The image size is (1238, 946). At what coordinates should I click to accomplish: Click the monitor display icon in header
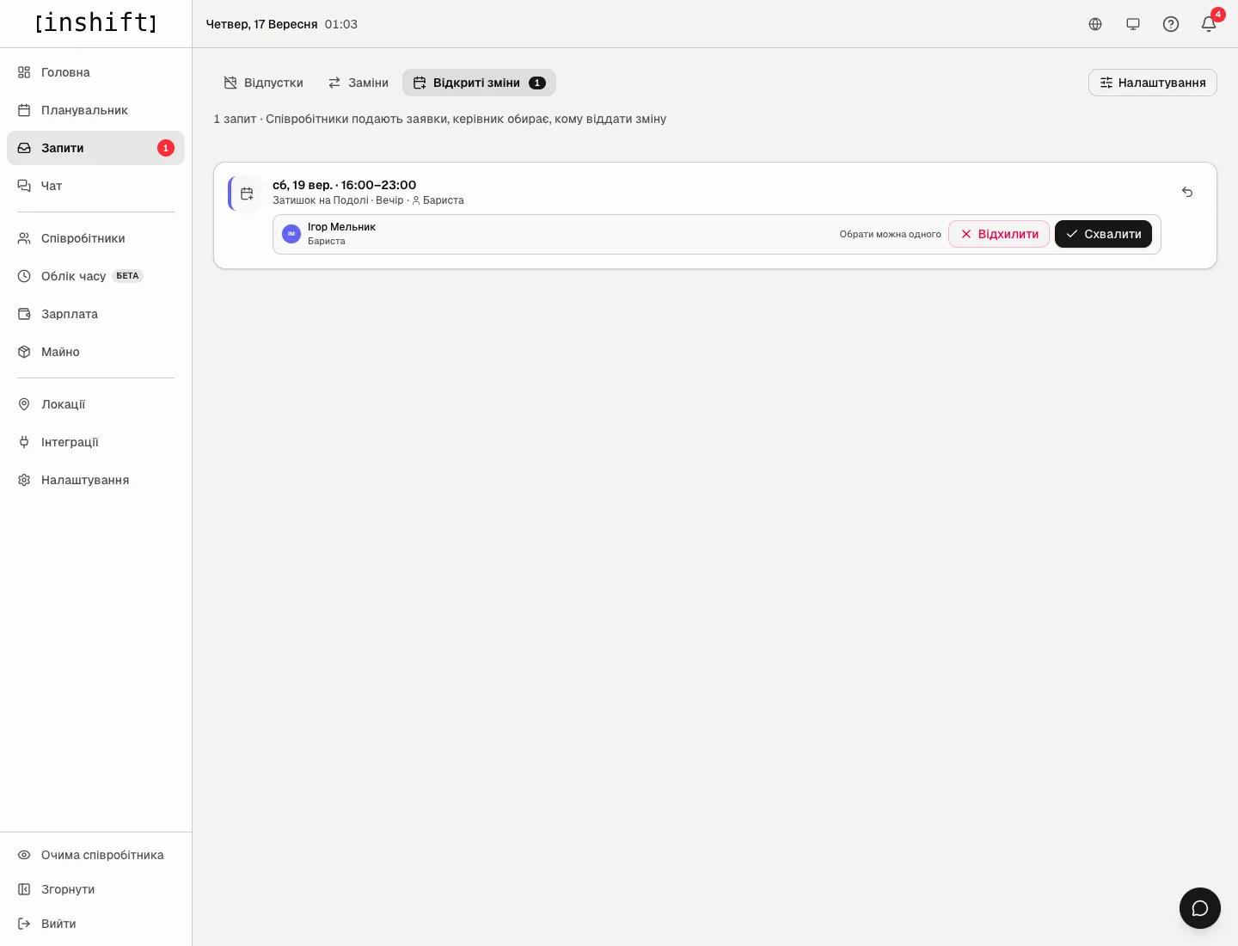(x=1133, y=24)
